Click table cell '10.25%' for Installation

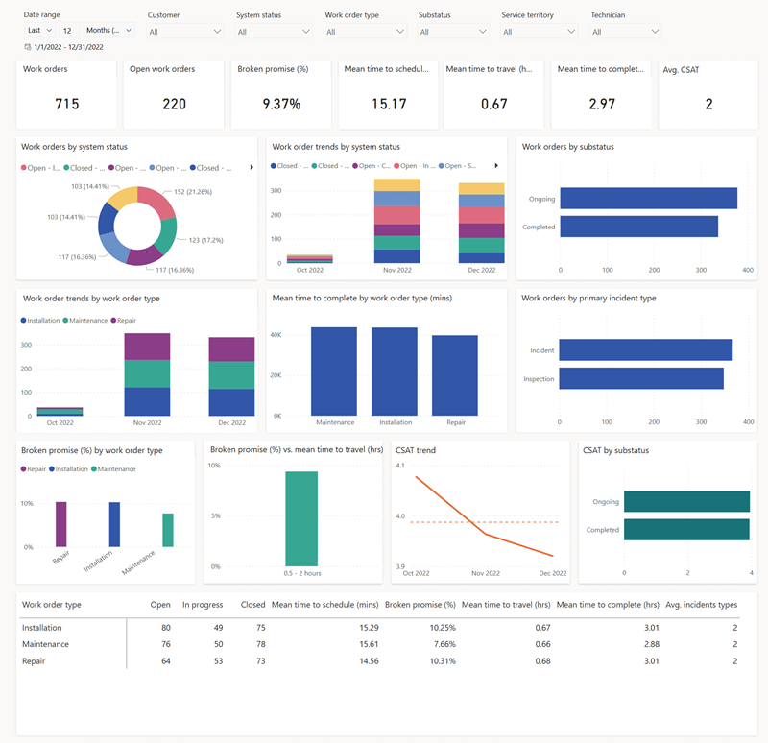[443, 628]
